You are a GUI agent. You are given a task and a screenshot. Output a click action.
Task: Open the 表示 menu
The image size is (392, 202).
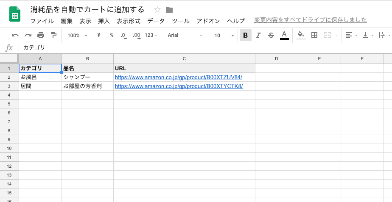tap(85, 21)
